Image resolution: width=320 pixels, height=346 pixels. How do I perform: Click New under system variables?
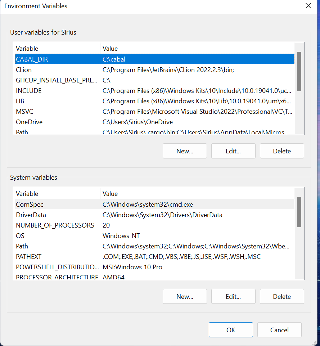185,296
